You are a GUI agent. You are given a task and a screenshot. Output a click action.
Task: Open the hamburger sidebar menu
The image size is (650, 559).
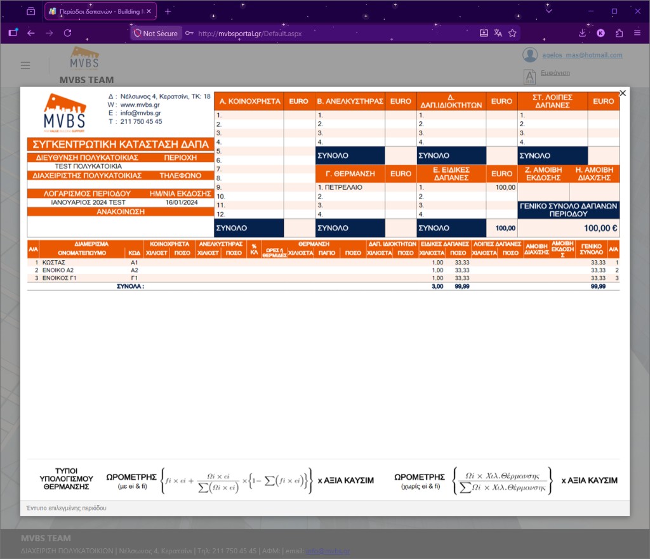[25, 65]
